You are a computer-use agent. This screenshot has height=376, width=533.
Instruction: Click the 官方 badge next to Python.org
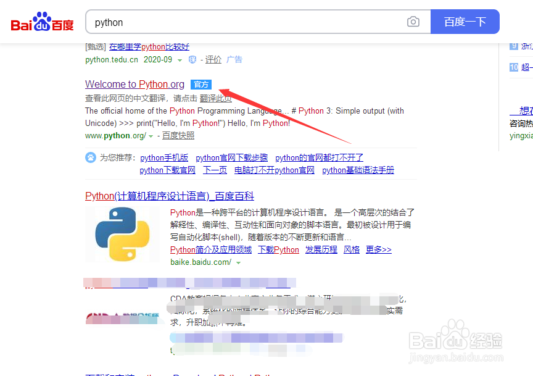200,84
